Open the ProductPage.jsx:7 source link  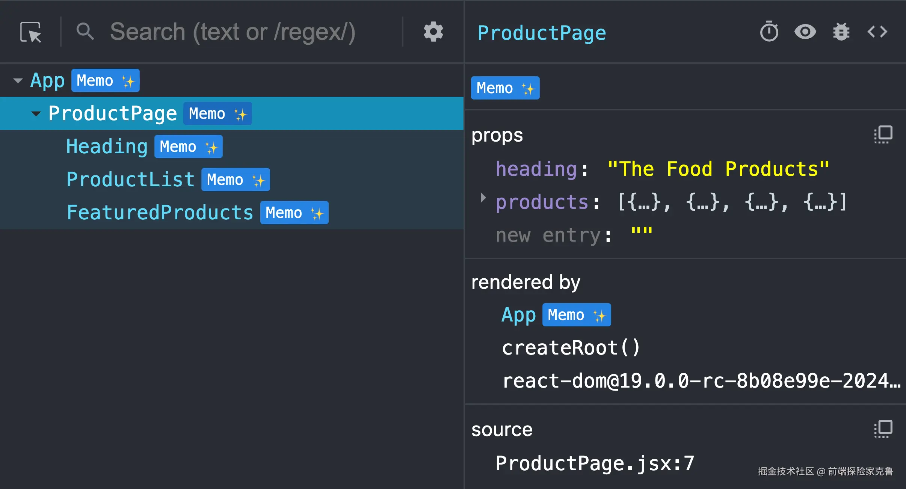coord(595,463)
